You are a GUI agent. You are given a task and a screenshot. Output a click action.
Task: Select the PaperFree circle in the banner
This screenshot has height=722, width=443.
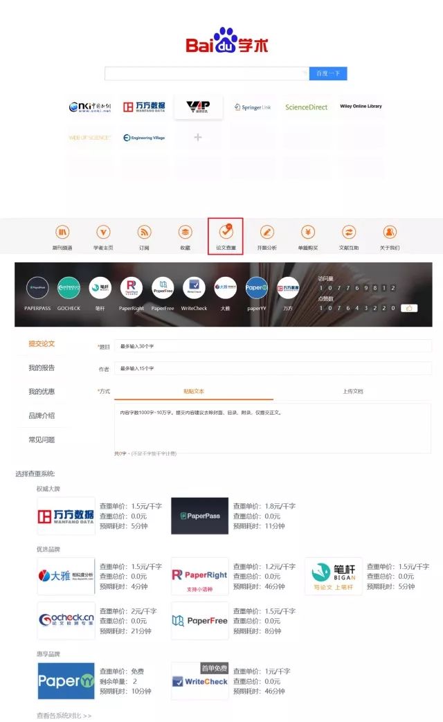click(x=163, y=288)
